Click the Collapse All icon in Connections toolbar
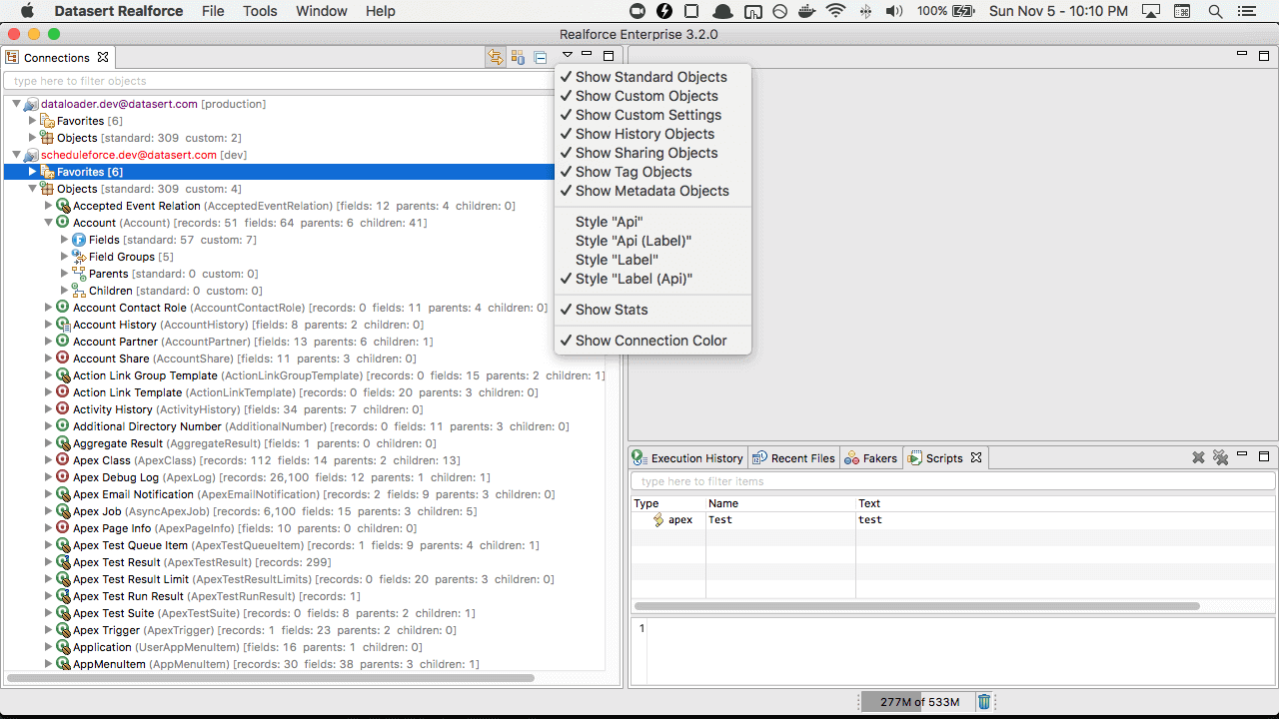 (x=541, y=57)
